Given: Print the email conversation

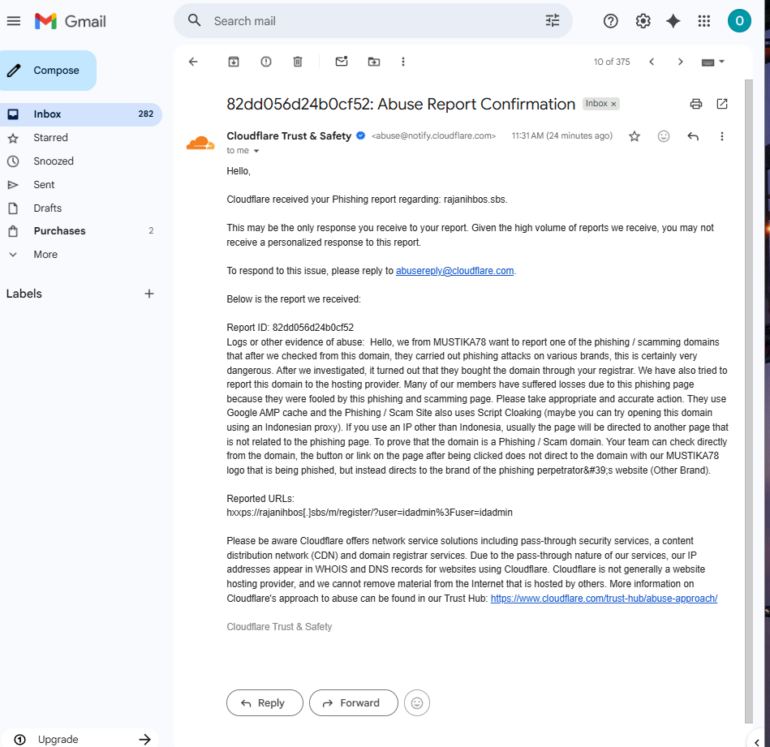Looking at the screenshot, I should click(x=696, y=104).
